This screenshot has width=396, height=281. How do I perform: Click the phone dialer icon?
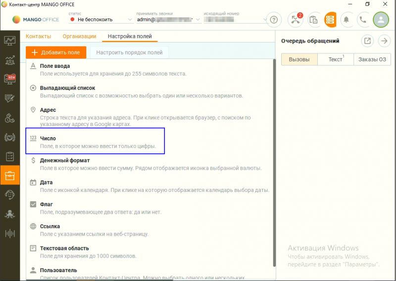tap(363, 20)
